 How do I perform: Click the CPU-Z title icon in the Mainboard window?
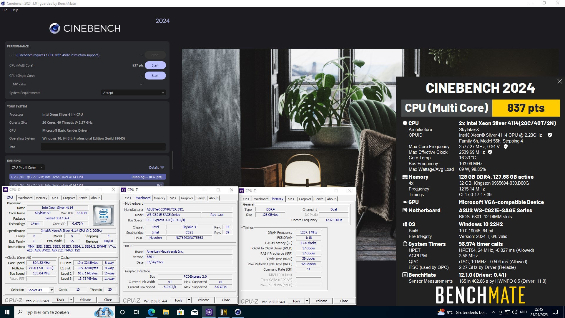(124, 190)
